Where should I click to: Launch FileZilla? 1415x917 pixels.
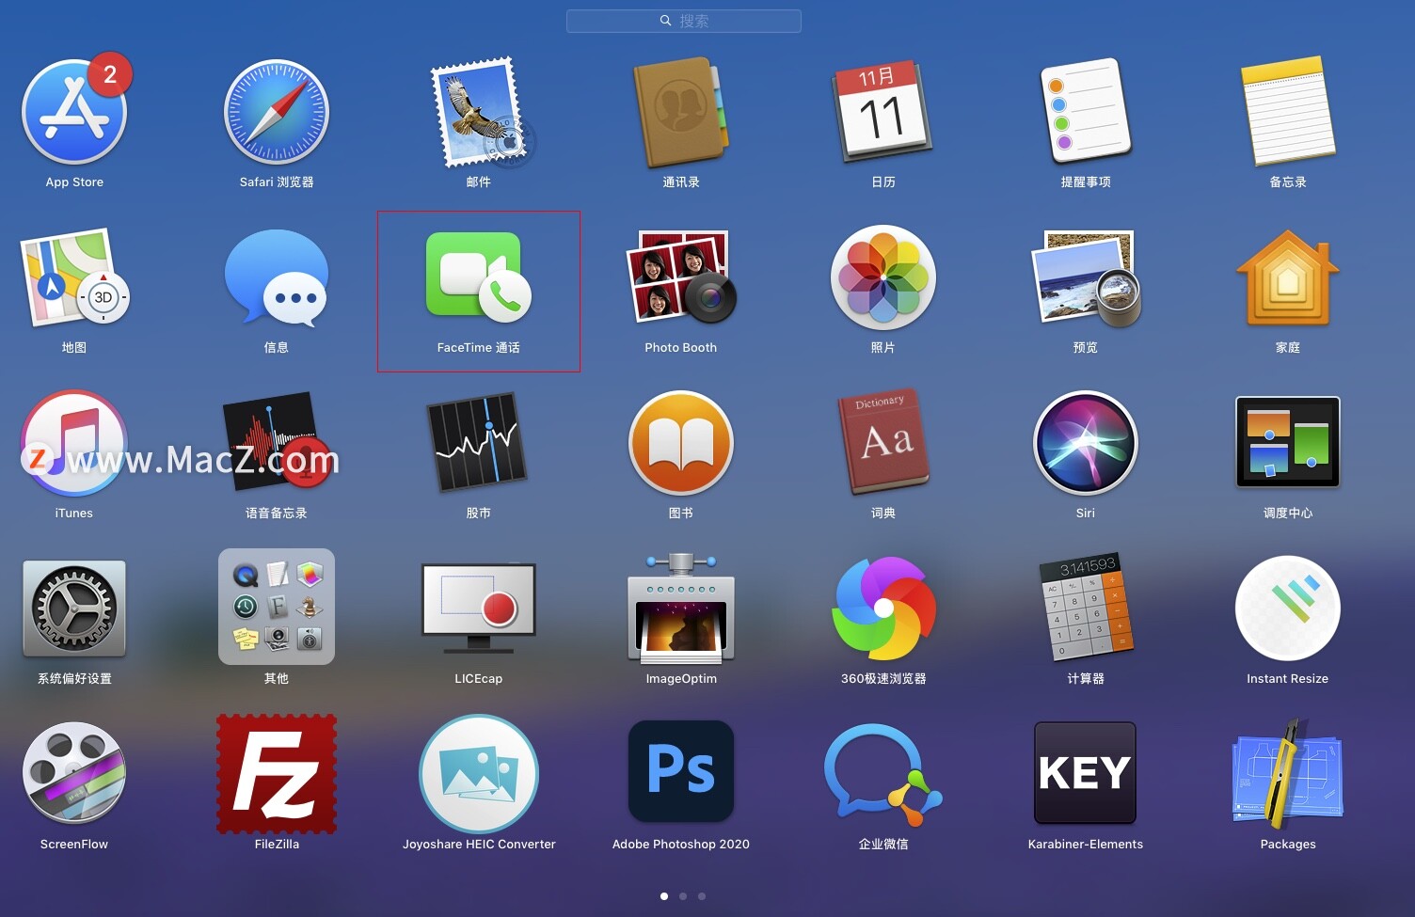click(277, 774)
